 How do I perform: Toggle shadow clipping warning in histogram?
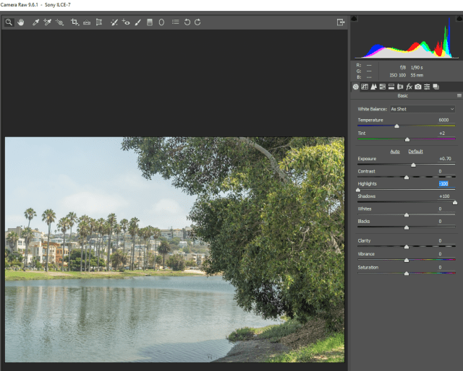point(354,18)
